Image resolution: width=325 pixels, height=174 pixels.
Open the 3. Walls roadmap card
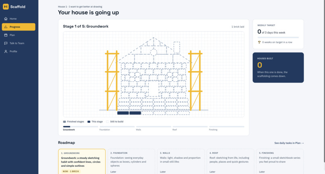coord(181,162)
